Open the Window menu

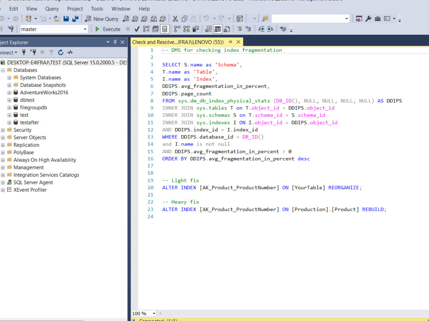pyautogui.click(x=121, y=9)
